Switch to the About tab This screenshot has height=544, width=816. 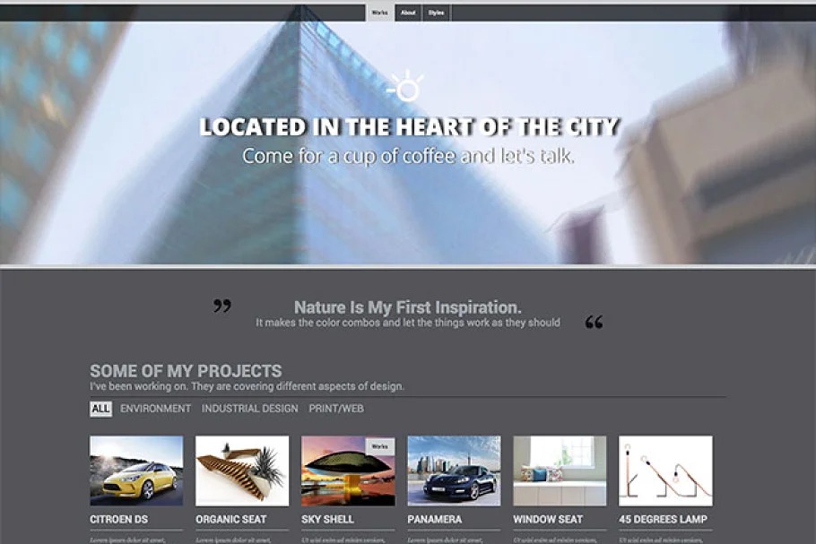[409, 13]
